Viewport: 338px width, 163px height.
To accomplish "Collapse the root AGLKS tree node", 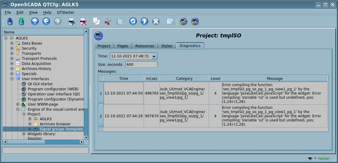I will pos(6,38).
